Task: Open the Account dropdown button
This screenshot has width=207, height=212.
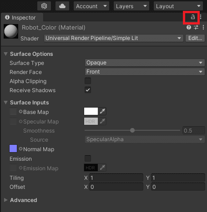Action: pos(91,6)
